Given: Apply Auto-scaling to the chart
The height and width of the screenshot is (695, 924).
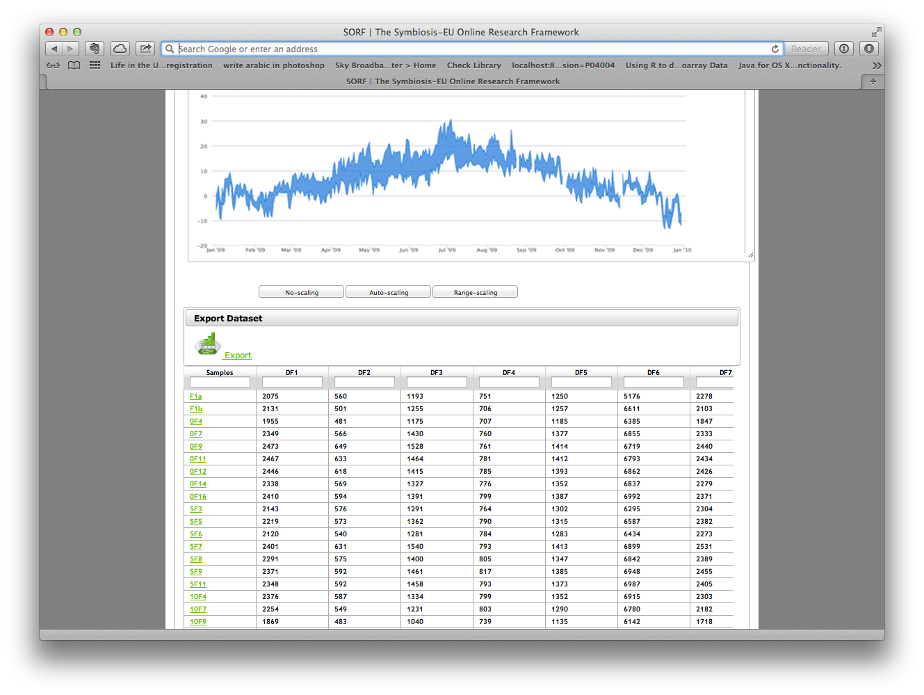Looking at the screenshot, I should (x=389, y=292).
